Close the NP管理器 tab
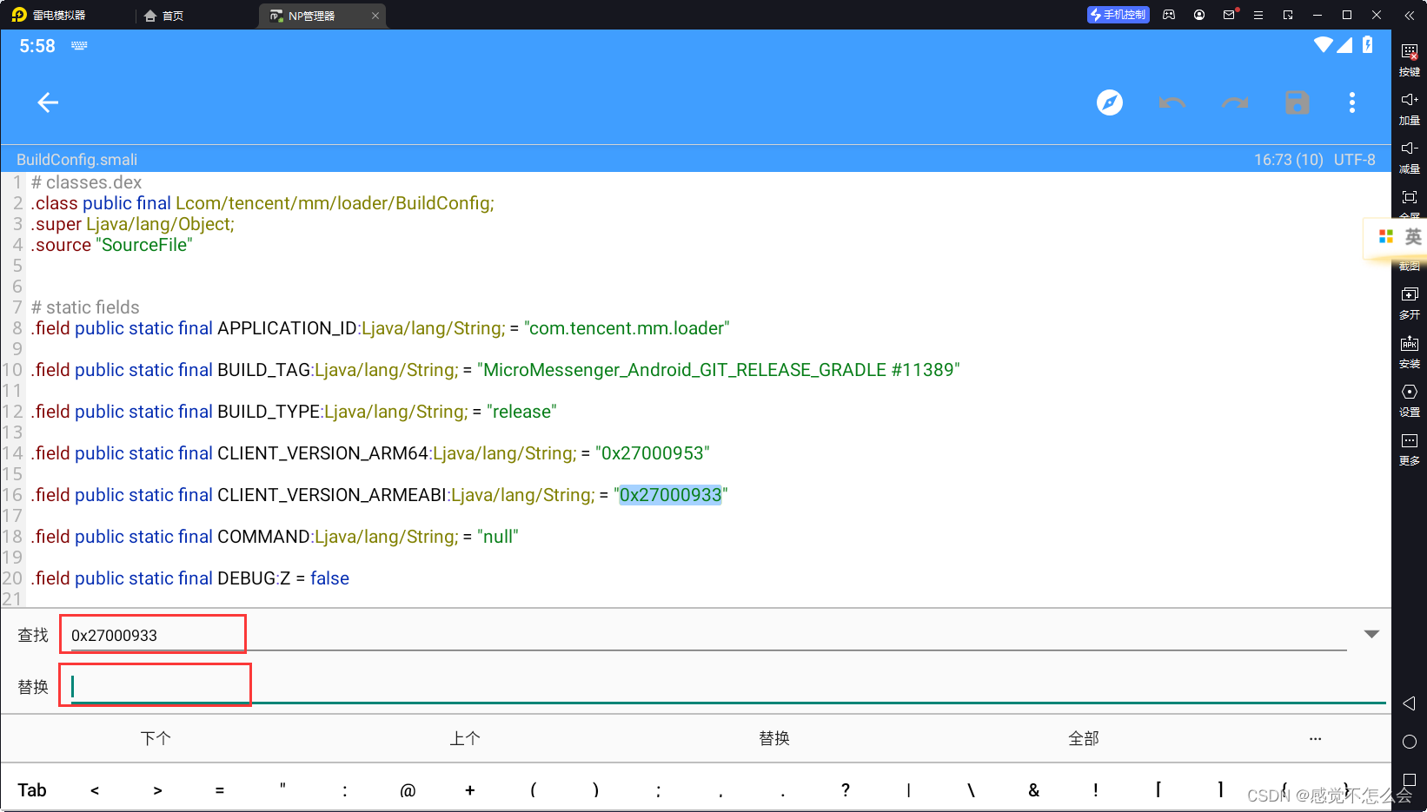The height and width of the screenshot is (812, 1427). pyautogui.click(x=375, y=16)
